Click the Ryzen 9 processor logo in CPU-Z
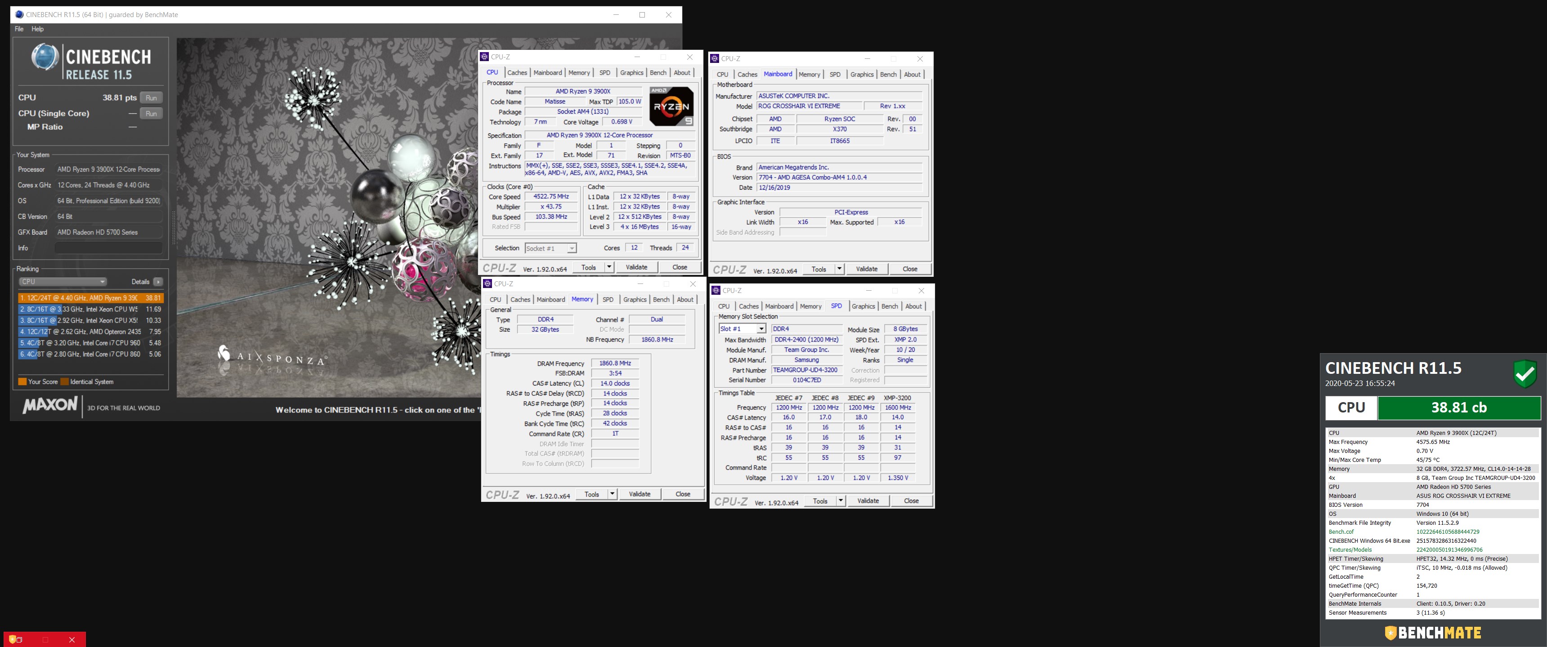 pyautogui.click(x=671, y=106)
